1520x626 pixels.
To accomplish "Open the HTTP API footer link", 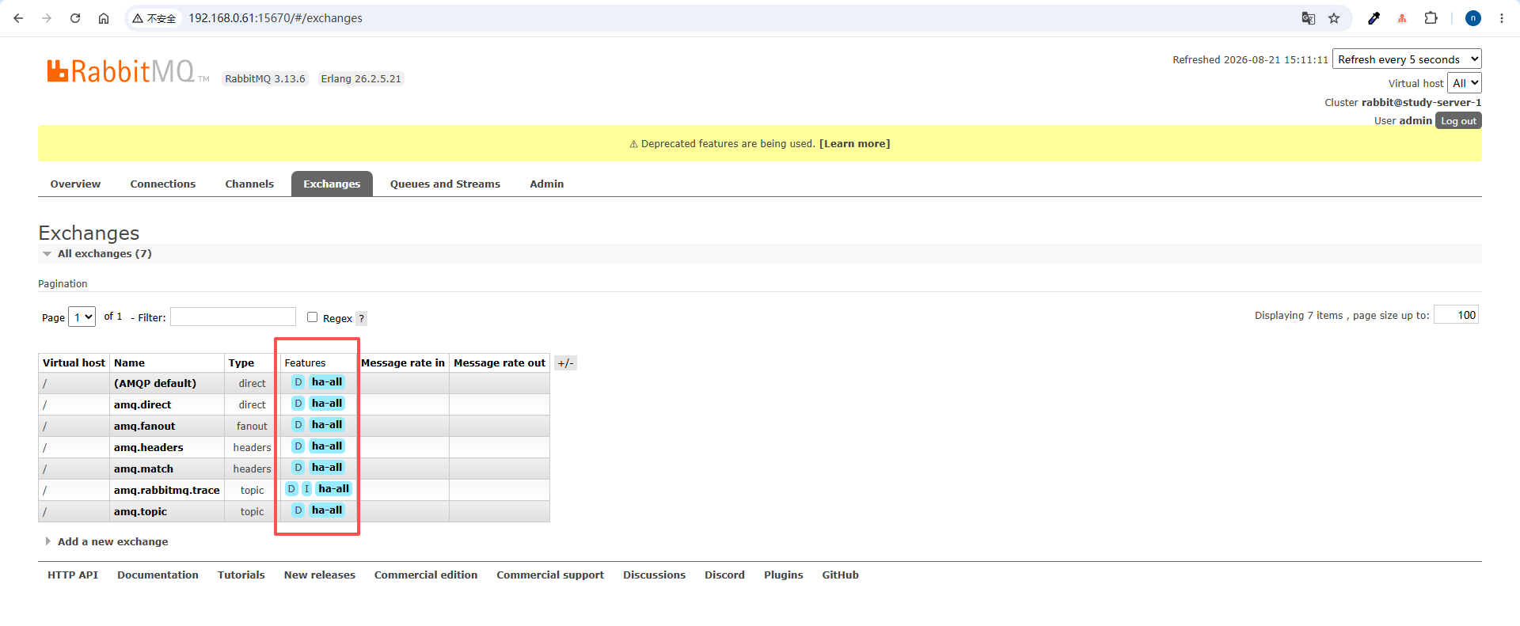I will tap(73, 575).
